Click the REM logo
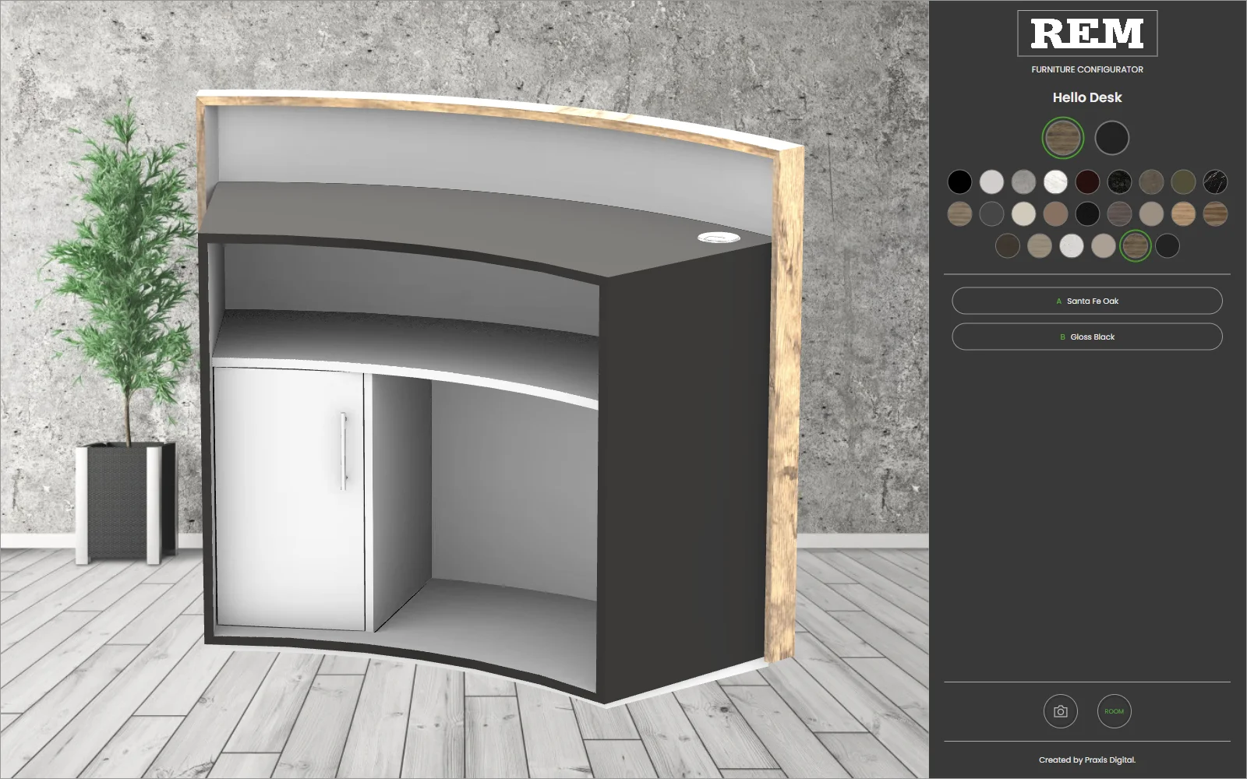This screenshot has height=779, width=1247. 1087,33
